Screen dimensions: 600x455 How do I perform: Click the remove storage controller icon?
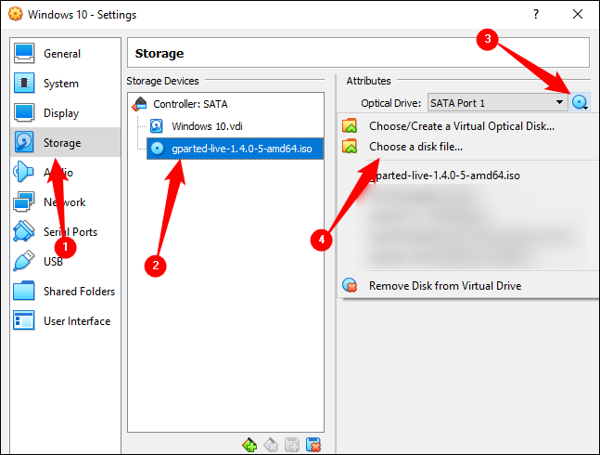271,445
